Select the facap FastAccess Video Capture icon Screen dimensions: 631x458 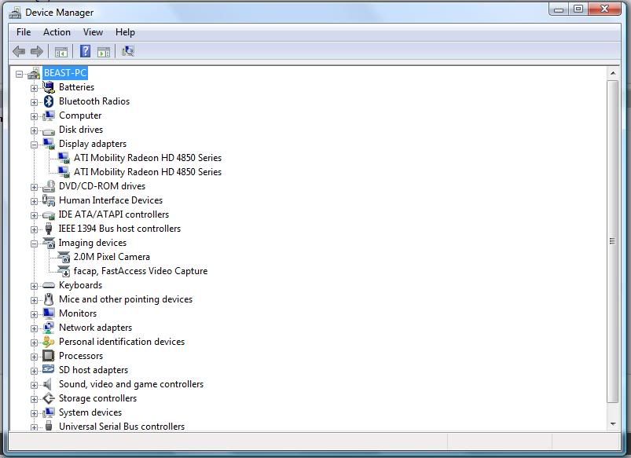pyautogui.click(x=64, y=271)
